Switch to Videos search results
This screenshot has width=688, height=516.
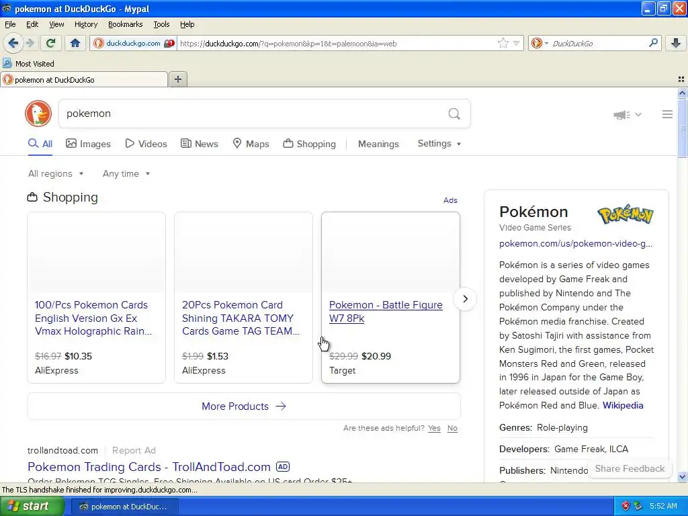point(146,144)
